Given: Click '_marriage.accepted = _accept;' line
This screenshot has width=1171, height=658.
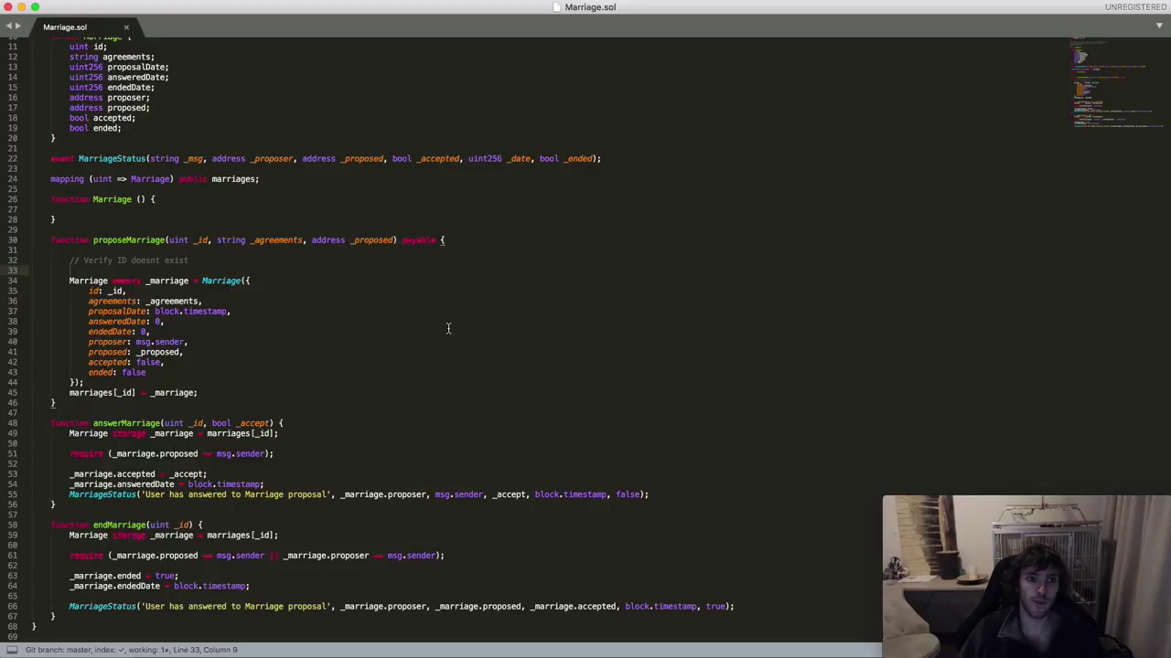Looking at the screenshot, I should (138, 474).
